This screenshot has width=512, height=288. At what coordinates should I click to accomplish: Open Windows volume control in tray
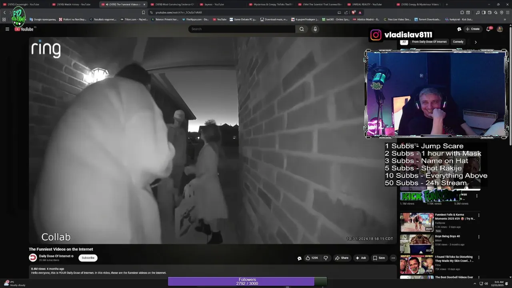486,284
